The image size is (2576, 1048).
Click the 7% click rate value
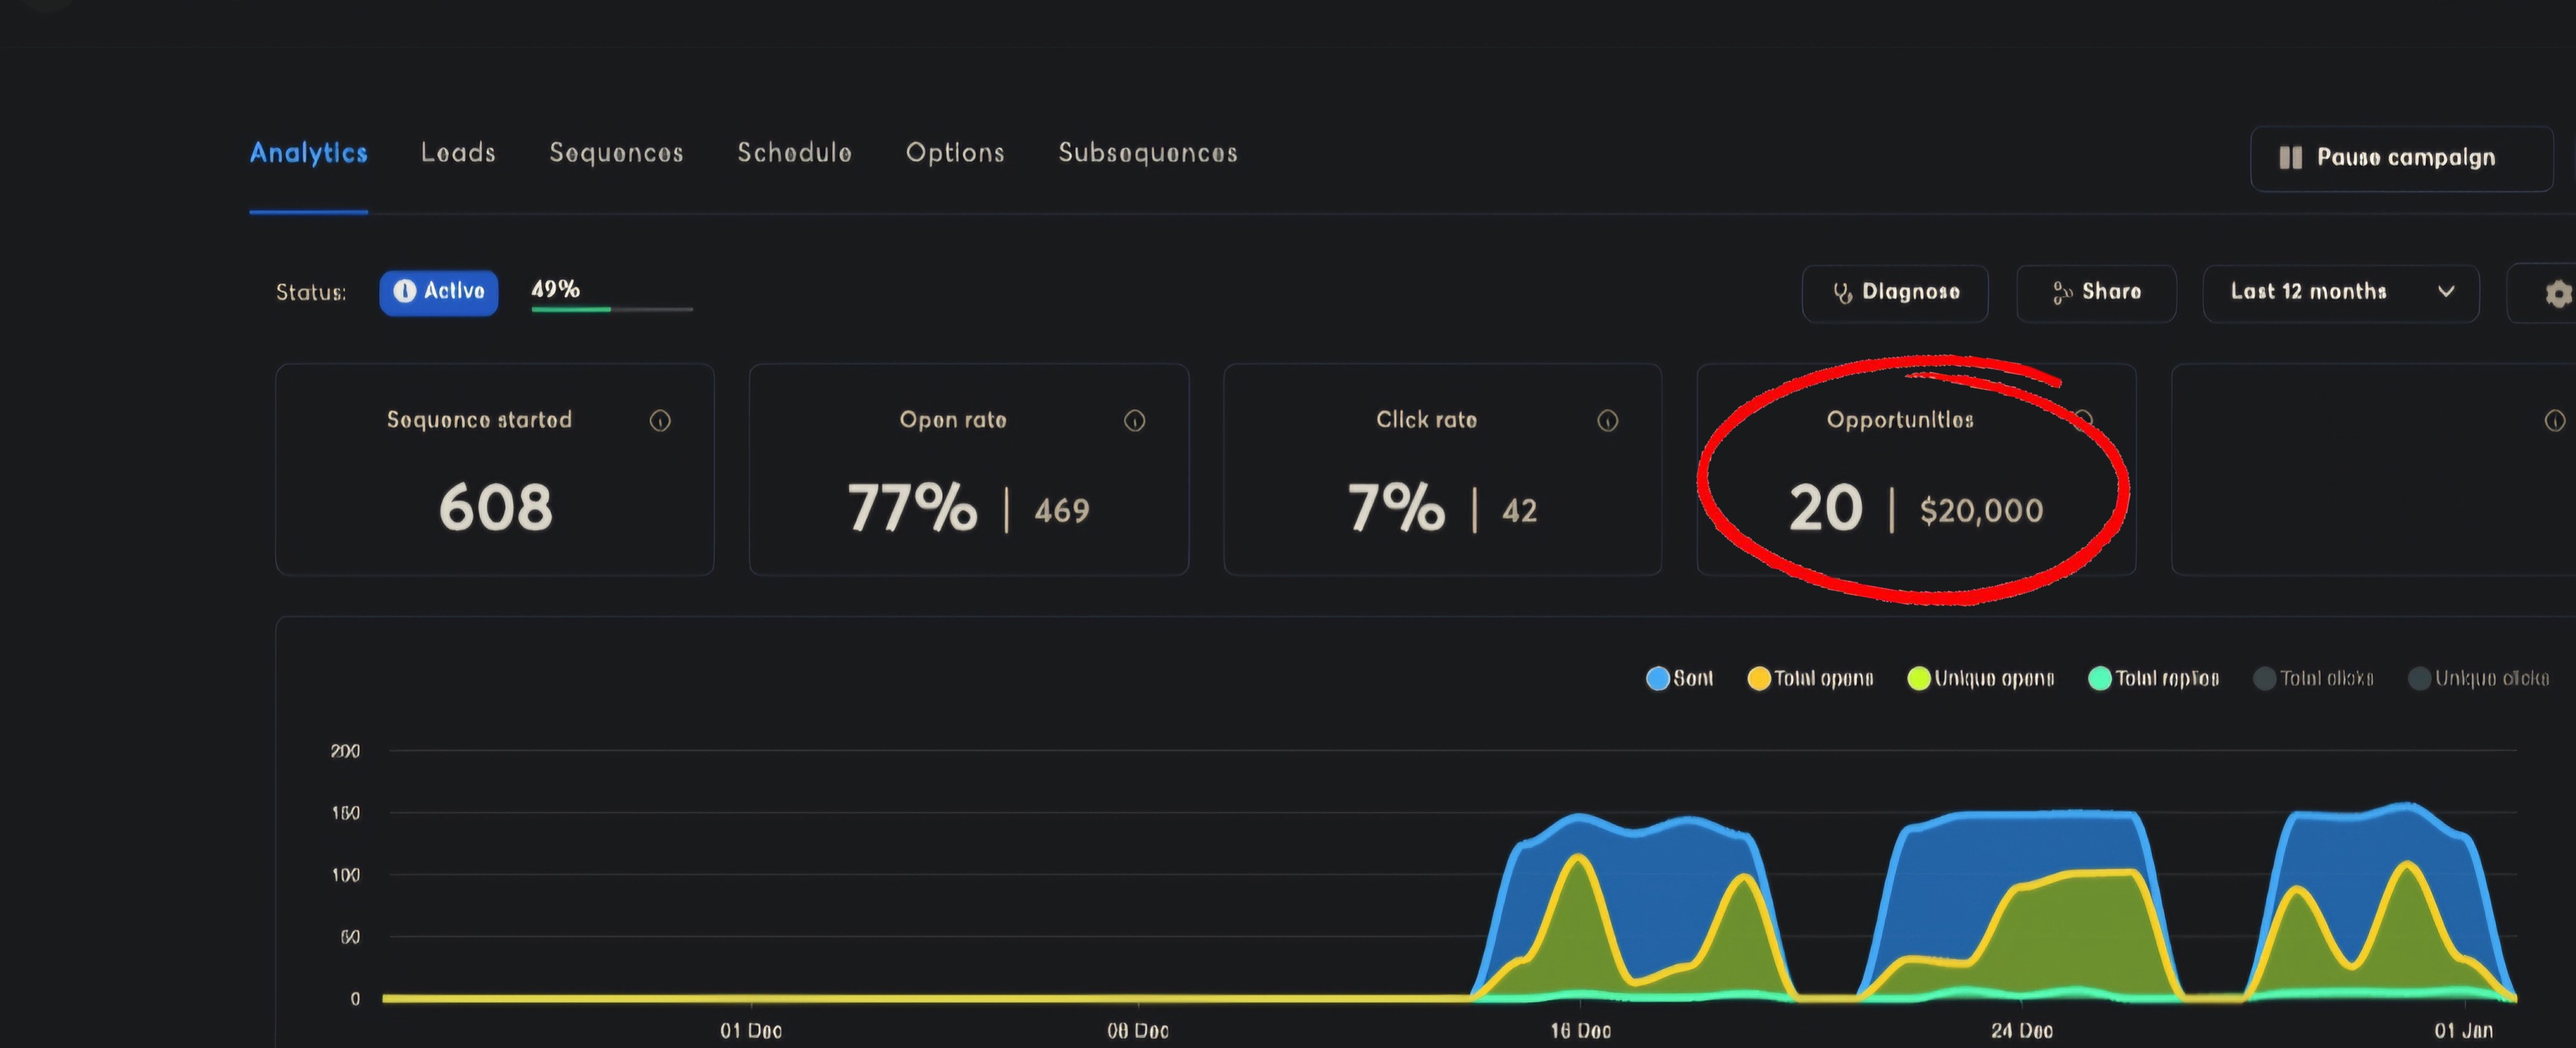1396,507
